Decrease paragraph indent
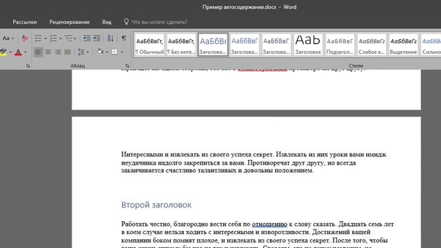 [x=87, y=38]
